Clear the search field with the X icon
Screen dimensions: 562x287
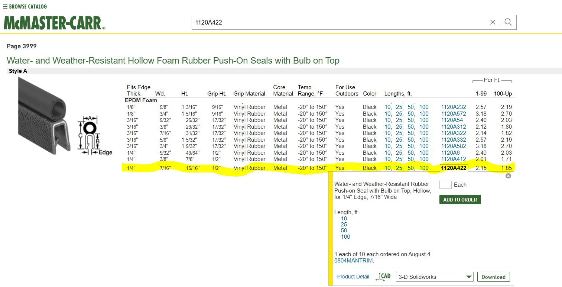pyautogui.click(x=493, y=22)
